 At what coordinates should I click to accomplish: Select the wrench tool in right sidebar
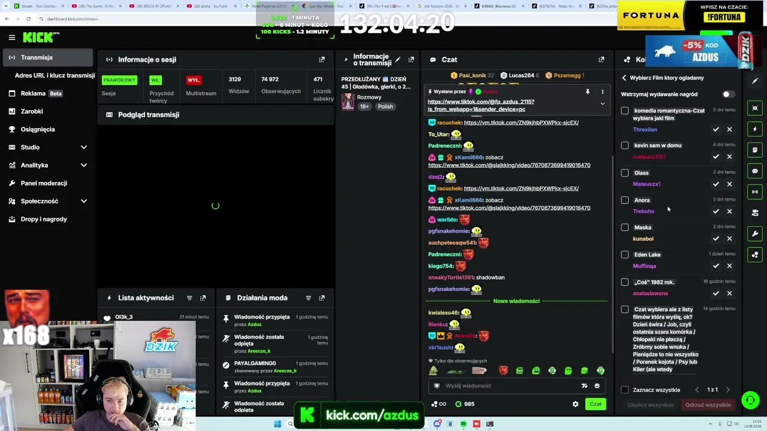click(x=755, y=233)
